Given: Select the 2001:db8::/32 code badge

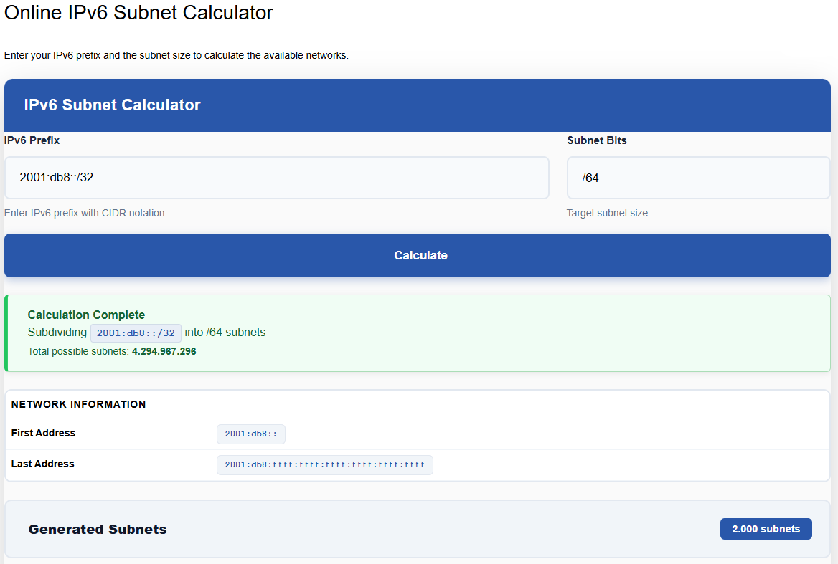Looking at the screenshot, I should (136, 333).
